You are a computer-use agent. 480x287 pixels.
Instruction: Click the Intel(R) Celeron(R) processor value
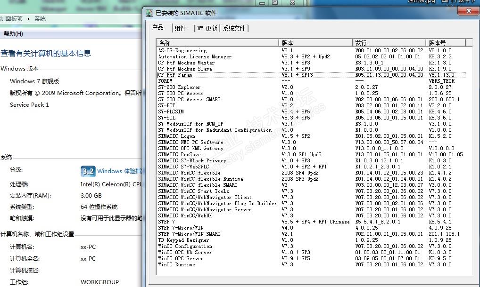[111, 184]
